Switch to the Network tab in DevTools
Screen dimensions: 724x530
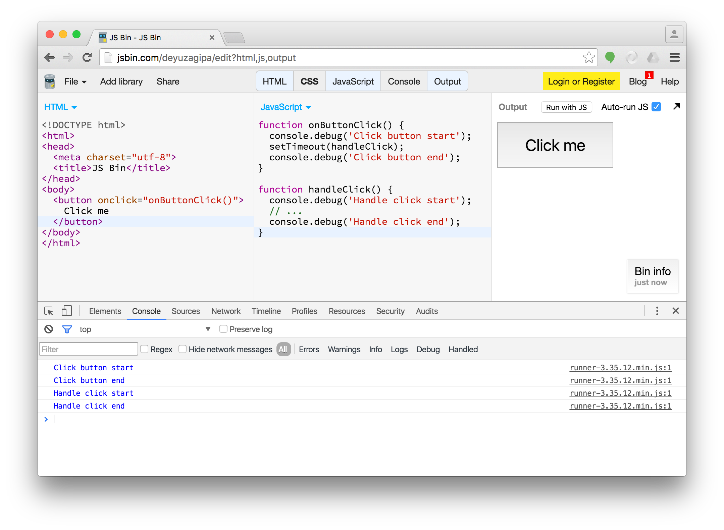coord(225,311)
